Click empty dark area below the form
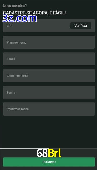The width and height of the screenshot is (97, 170). pos(49,132)
